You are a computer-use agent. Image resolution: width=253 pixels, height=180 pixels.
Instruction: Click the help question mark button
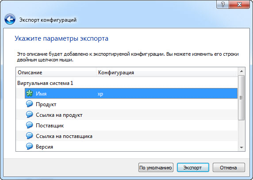[222, 4]
